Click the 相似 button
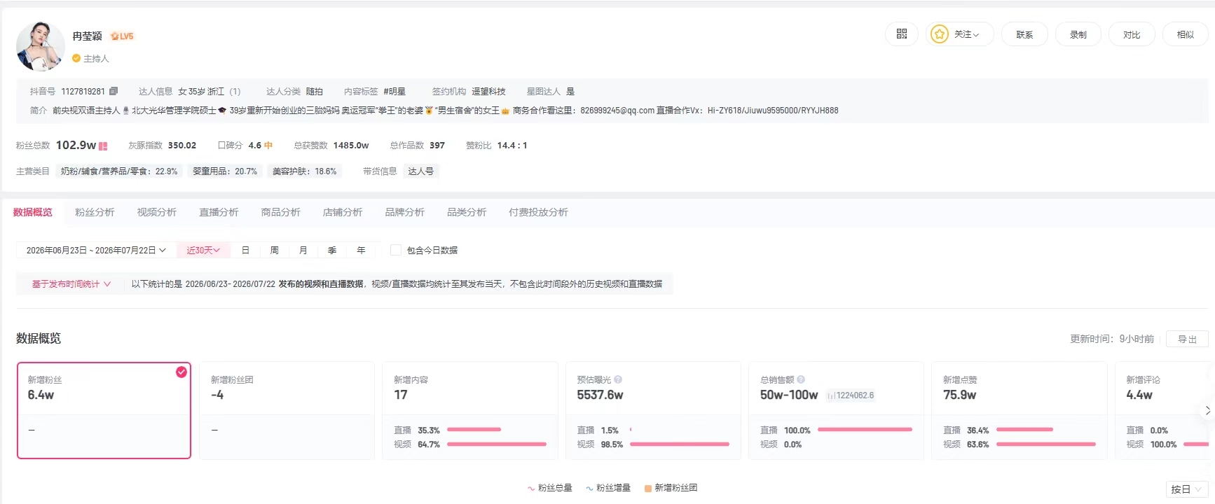Viewport: 1215px width, 504px height. [x=1186, y=34]
